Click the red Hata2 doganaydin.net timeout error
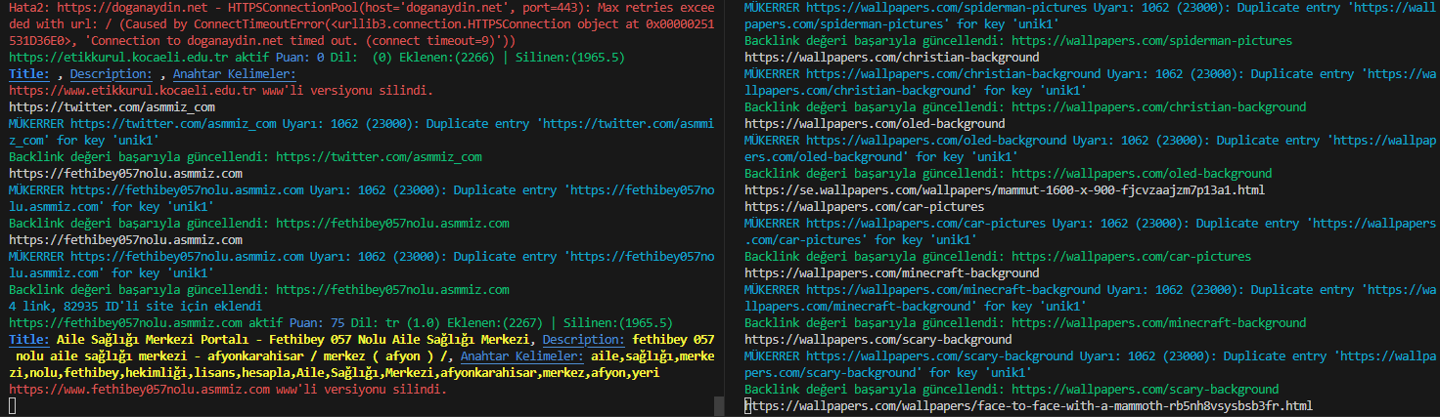 (360, 23)
